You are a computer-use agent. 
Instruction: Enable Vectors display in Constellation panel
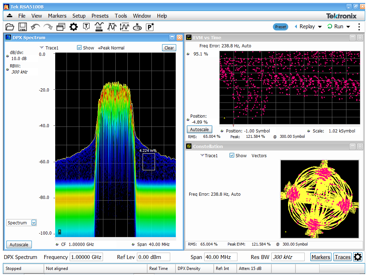click(x=259, y=155)
